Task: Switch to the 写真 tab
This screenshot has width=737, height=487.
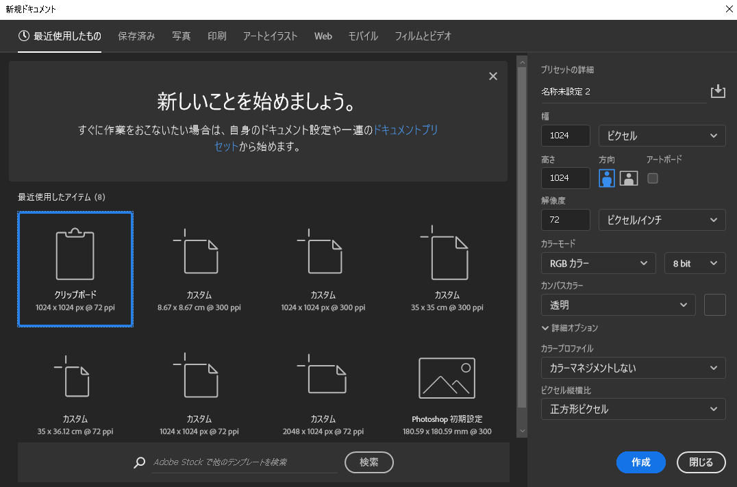Action: point(182,36)
